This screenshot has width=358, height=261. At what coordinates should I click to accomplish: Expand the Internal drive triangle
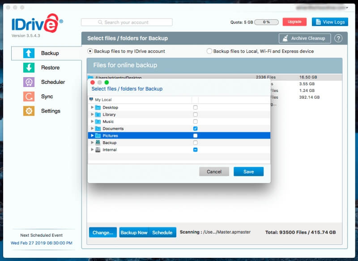click(92, 150)
